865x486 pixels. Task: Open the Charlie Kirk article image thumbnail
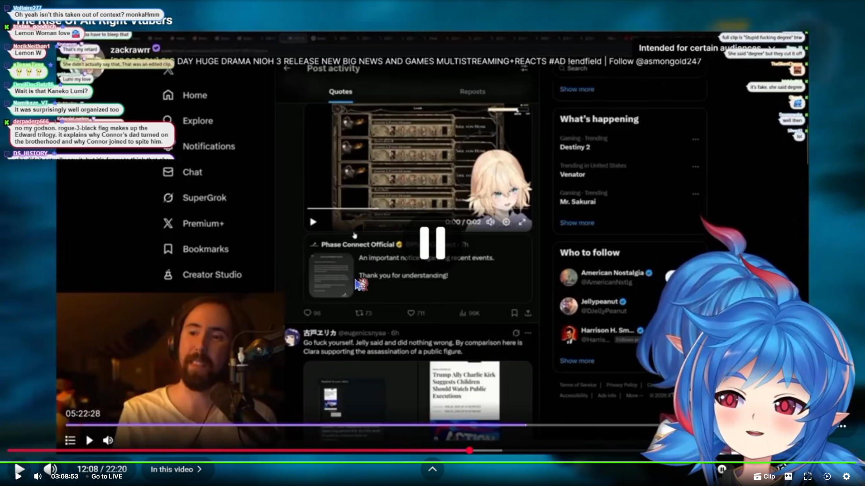(465, 391)
